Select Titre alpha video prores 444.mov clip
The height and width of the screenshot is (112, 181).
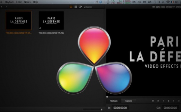click(x=51, y=21)
